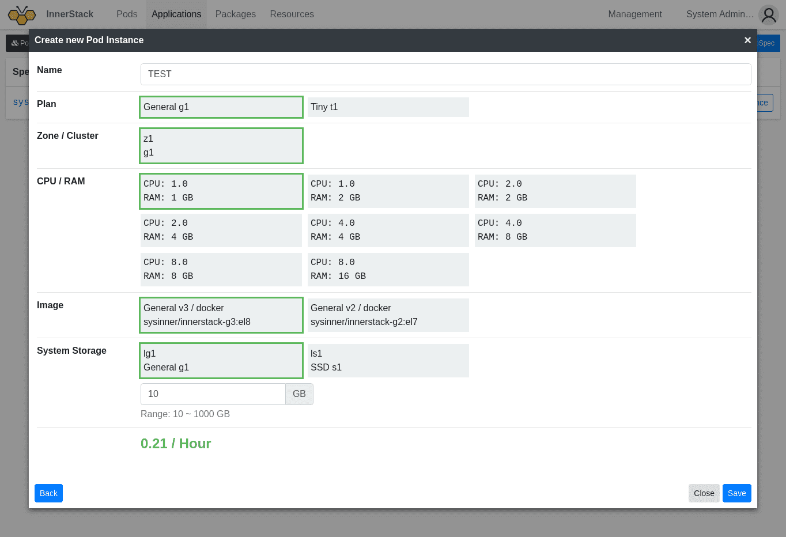Click the Close button in dialog footer
The image size is (786, 537).
(x=704, y=493)
